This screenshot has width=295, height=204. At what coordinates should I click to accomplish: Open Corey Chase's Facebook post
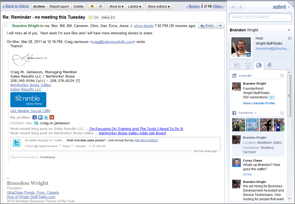(x=258, y=167)
